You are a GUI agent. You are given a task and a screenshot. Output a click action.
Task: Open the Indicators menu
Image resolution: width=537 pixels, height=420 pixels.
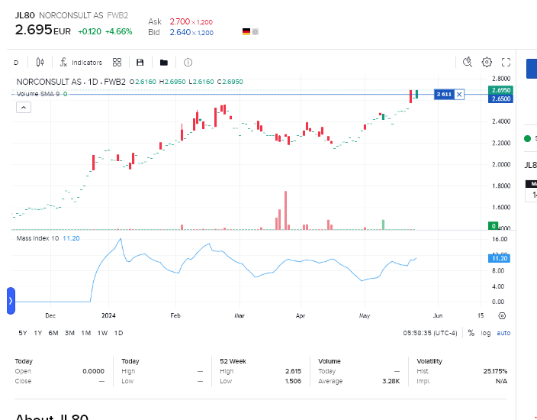(81, 63)
